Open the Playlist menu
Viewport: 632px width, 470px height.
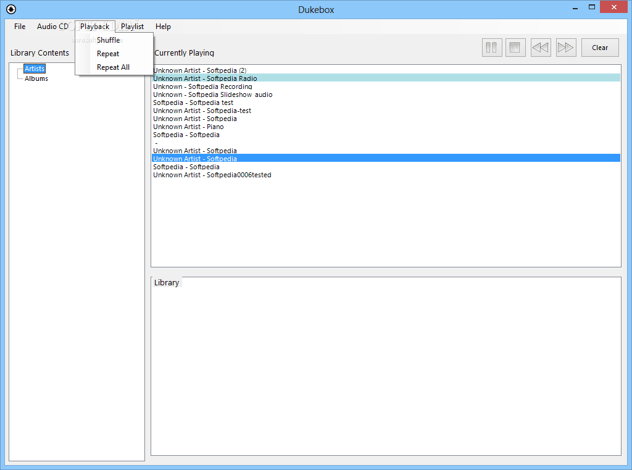[132, 26]
